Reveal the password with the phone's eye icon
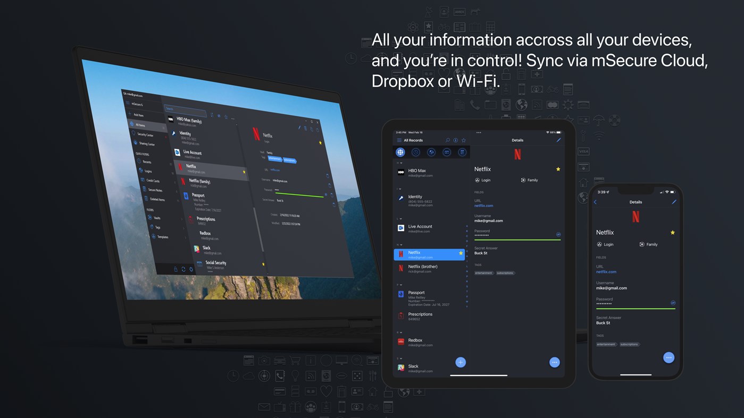This screenshot has height=418, width=744. pyautogui.click(x=673, y=303)
